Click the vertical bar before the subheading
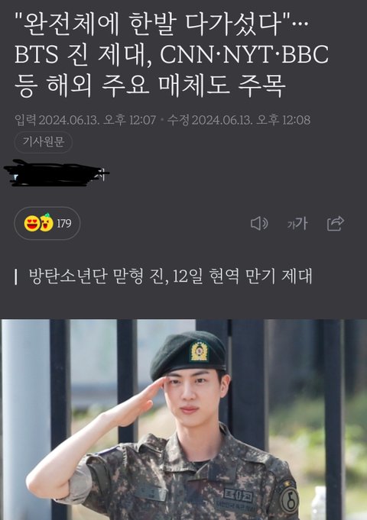The image size is (367, 520). tap(16, 276)
